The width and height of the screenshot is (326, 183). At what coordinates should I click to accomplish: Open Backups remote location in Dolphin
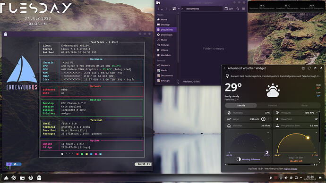click(x=166, y=81)
